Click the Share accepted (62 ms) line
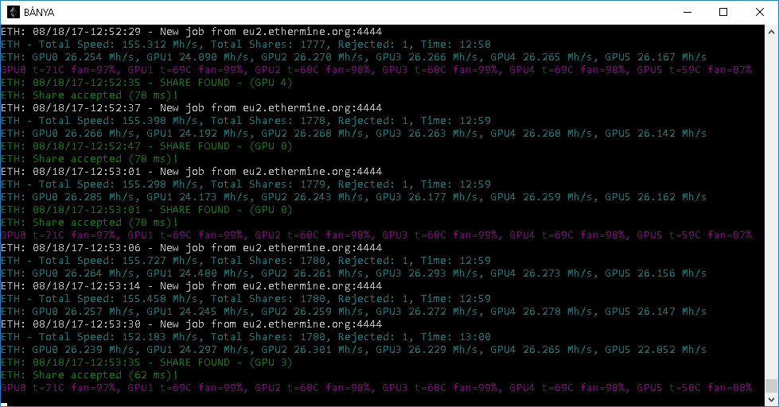The width and height of the screenshot is (779, 407). (89, 374)
